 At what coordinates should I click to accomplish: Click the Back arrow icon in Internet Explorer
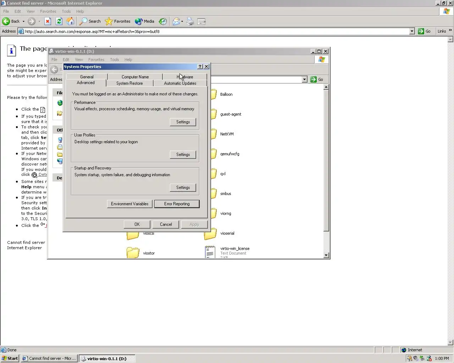point(6,21)
